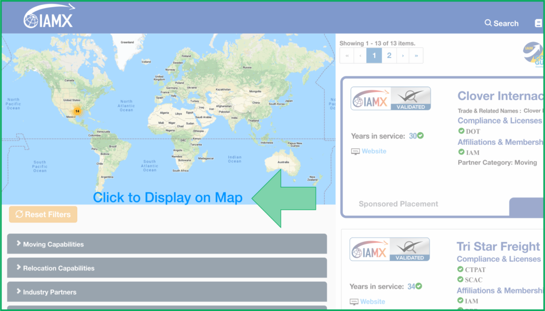Click Showing 1 - 13 of 13 items text

pyautogui.click(x=377, y=43)
